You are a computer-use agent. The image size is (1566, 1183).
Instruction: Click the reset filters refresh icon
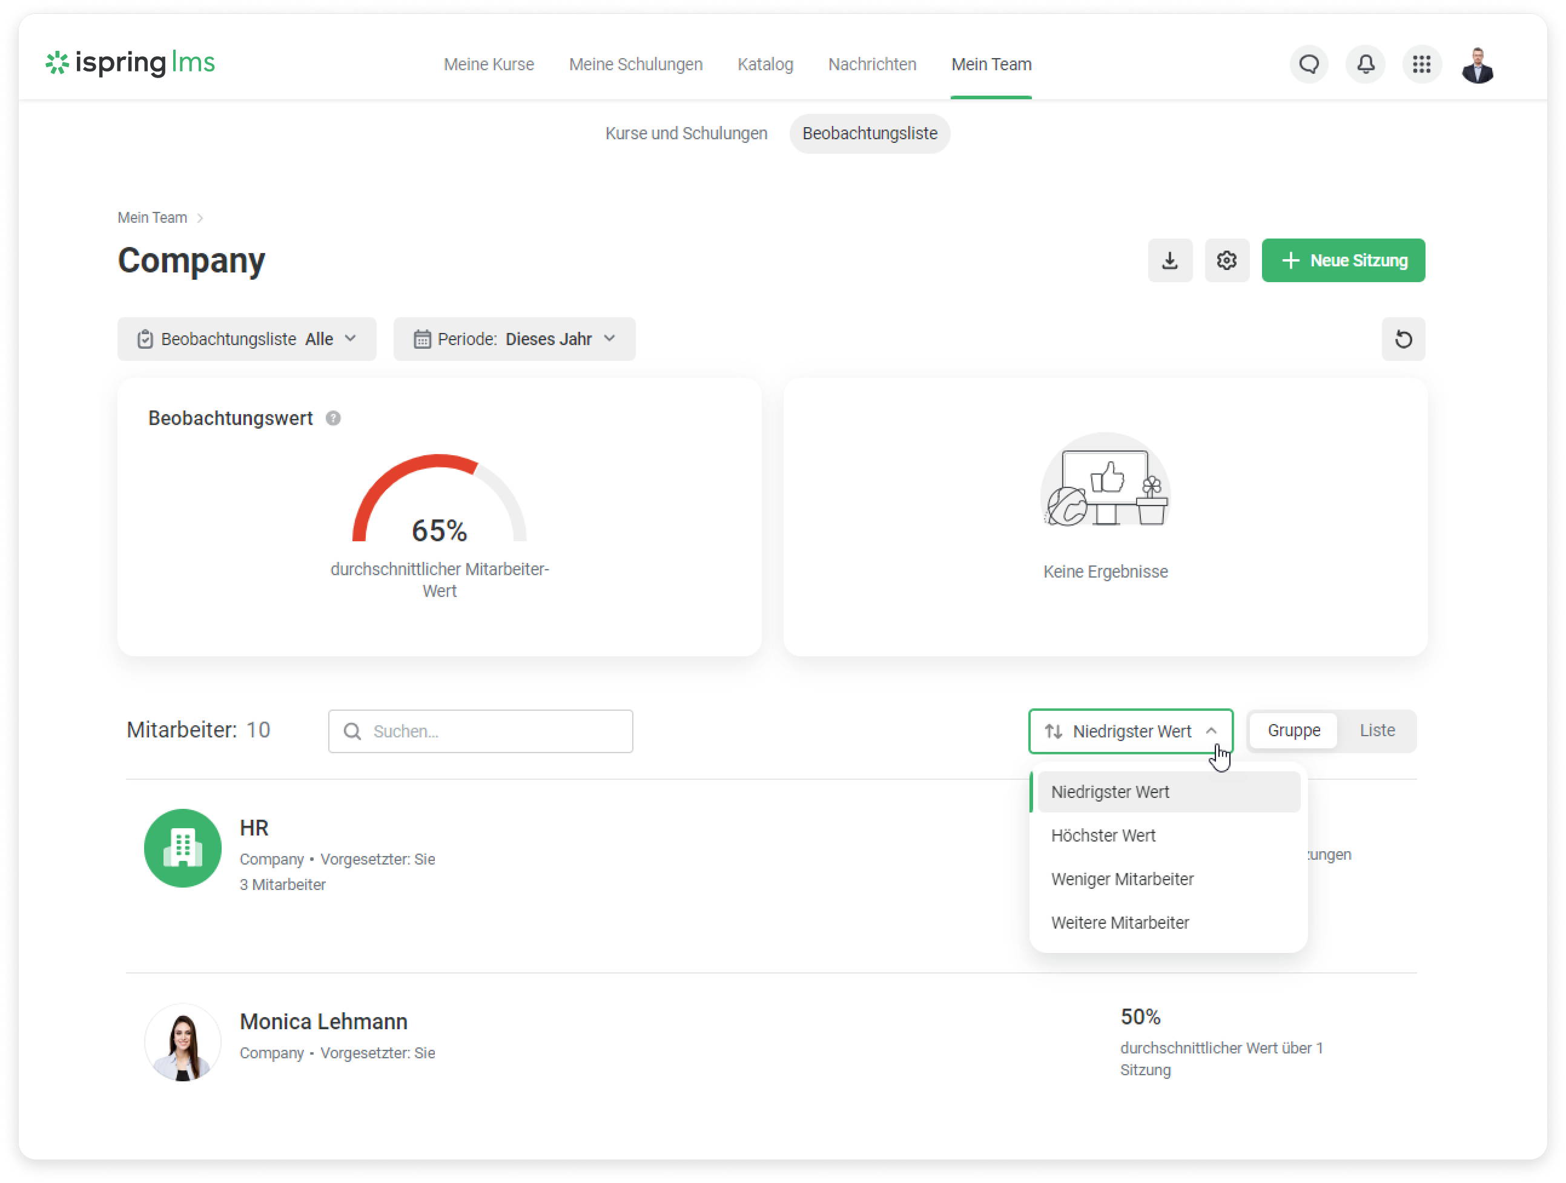point(1402,339)
